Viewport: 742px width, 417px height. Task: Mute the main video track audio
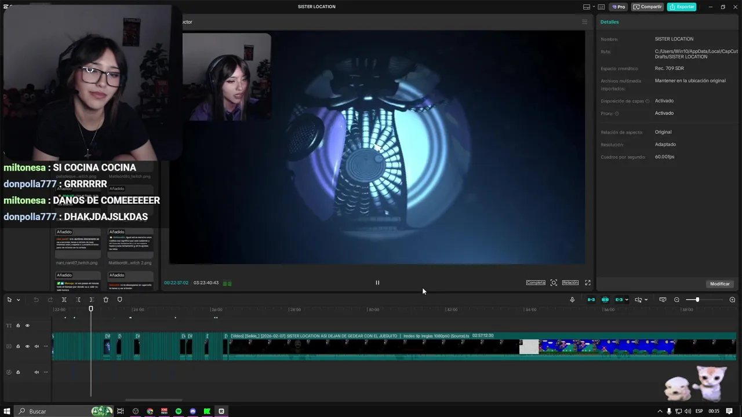[x=37, y=346]
